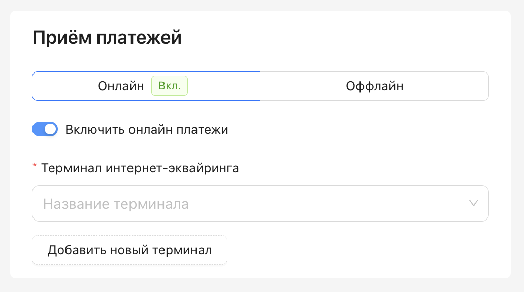
Task: Click the blue track of the switch
Action: [38, 129]
